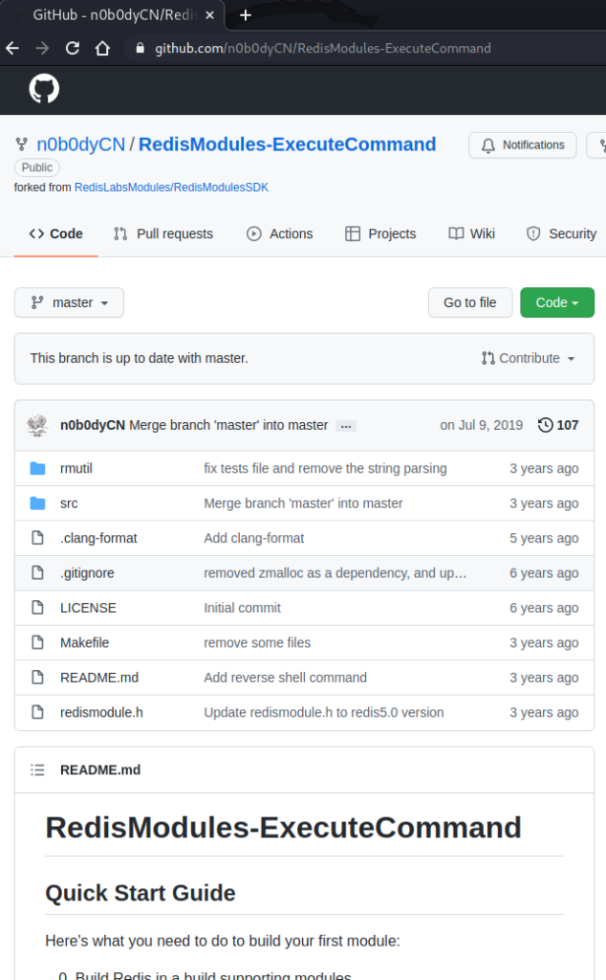Click the Notifications bell button
606x980 pixels.
[x=523, y=145]
